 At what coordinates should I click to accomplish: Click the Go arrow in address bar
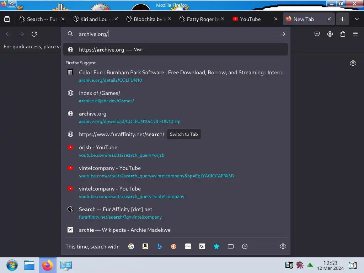(283, 34)
